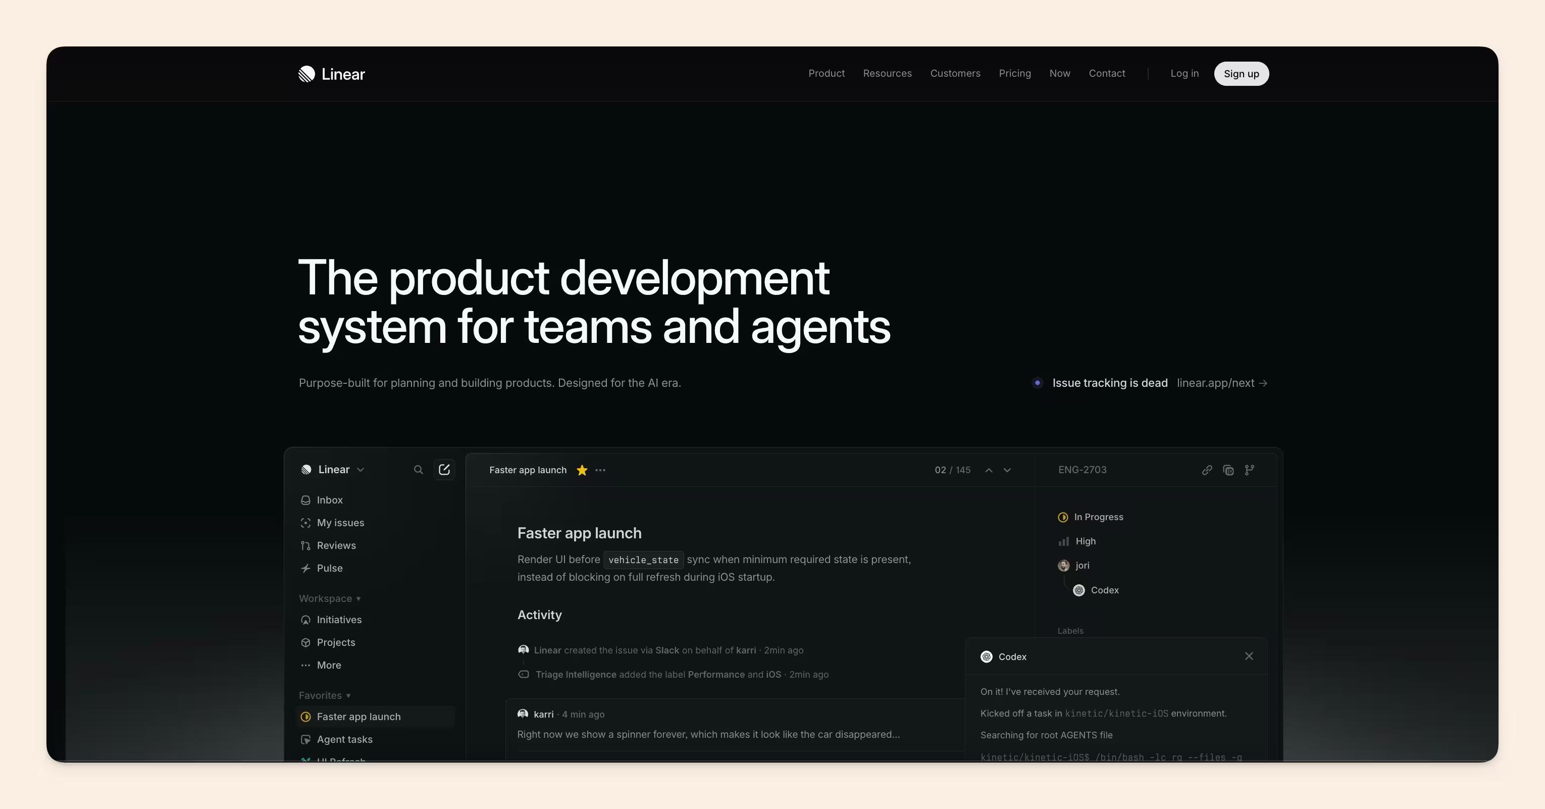Image resolution: width=1545 pixels, height=809 pixels.
Task: Change the High priority setting
Action: coord(1077,541)
